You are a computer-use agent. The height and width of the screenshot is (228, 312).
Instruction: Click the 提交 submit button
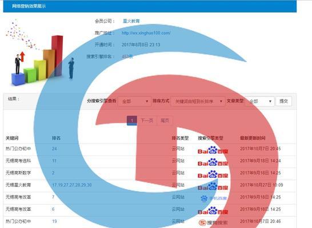[x=283, y=101]
